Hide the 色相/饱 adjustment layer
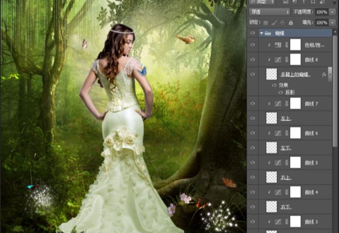339x233 pixels. [252, 45]
